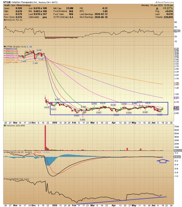
Task: Click the EMA(100) 0.87 legend entry
Action: [x=12, y=58]
